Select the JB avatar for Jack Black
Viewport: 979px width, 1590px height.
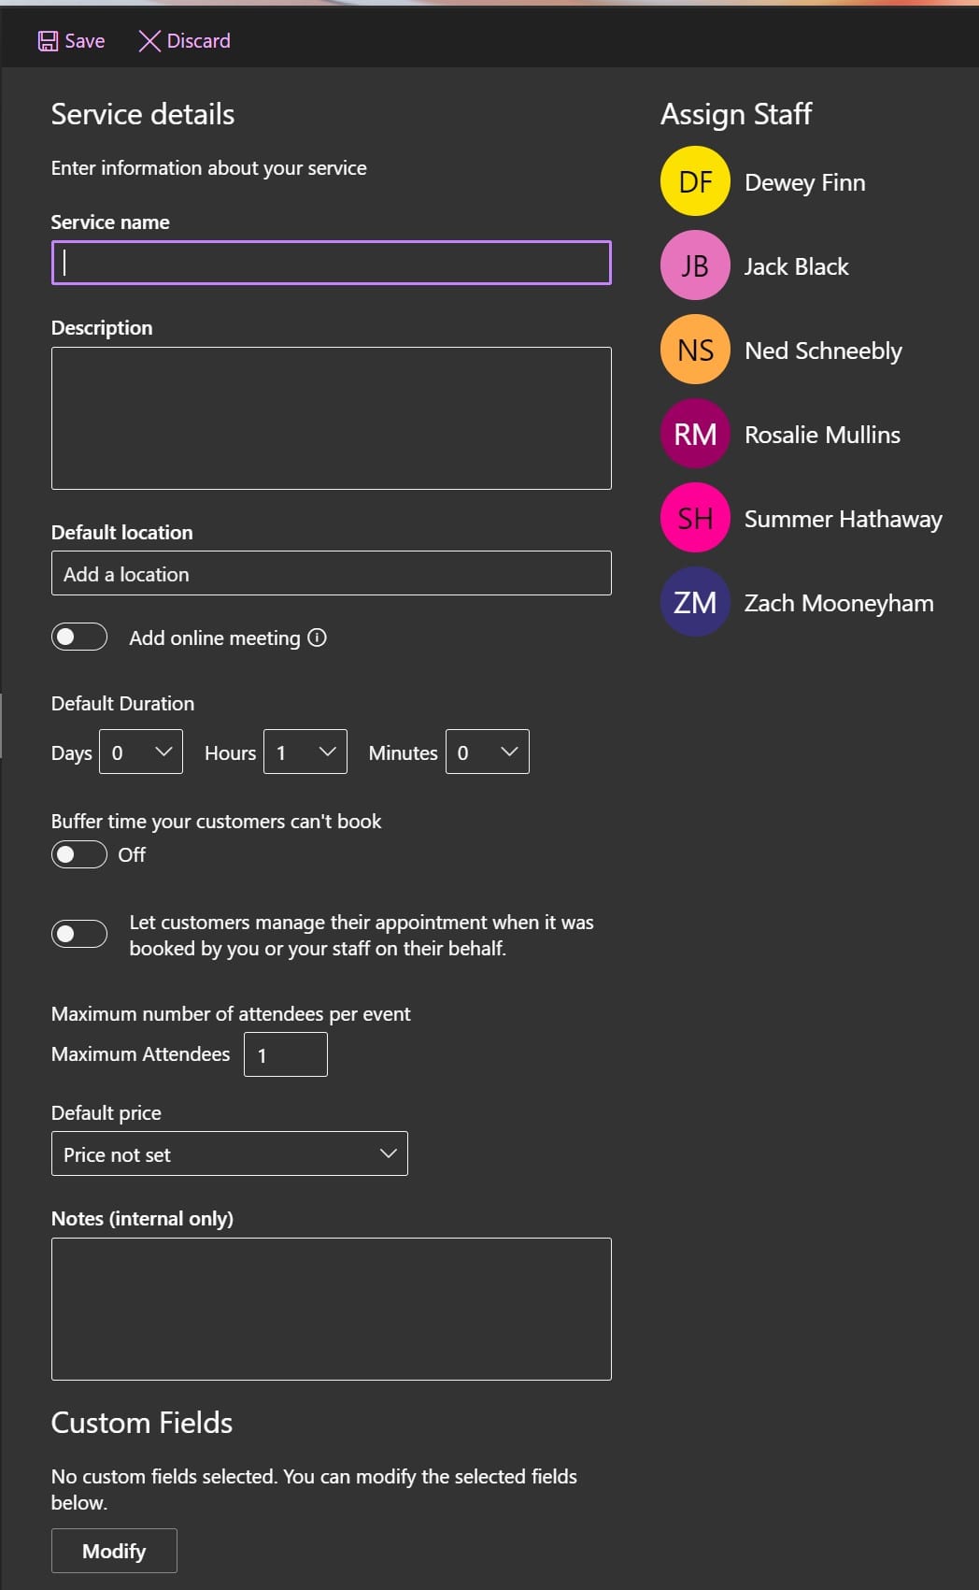(x=695, y=265)
